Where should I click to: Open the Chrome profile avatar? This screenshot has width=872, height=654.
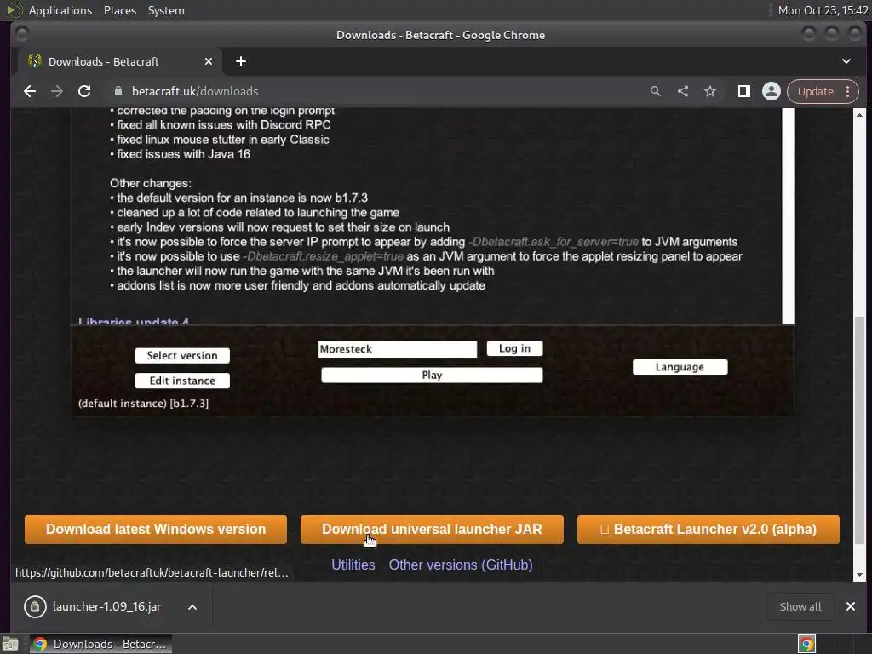(772, 91)
